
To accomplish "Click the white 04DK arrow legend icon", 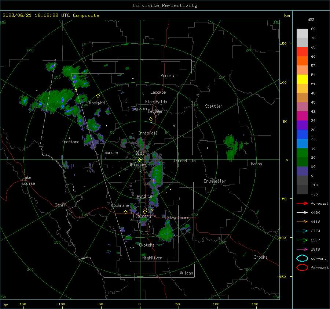I will (302, 212).
